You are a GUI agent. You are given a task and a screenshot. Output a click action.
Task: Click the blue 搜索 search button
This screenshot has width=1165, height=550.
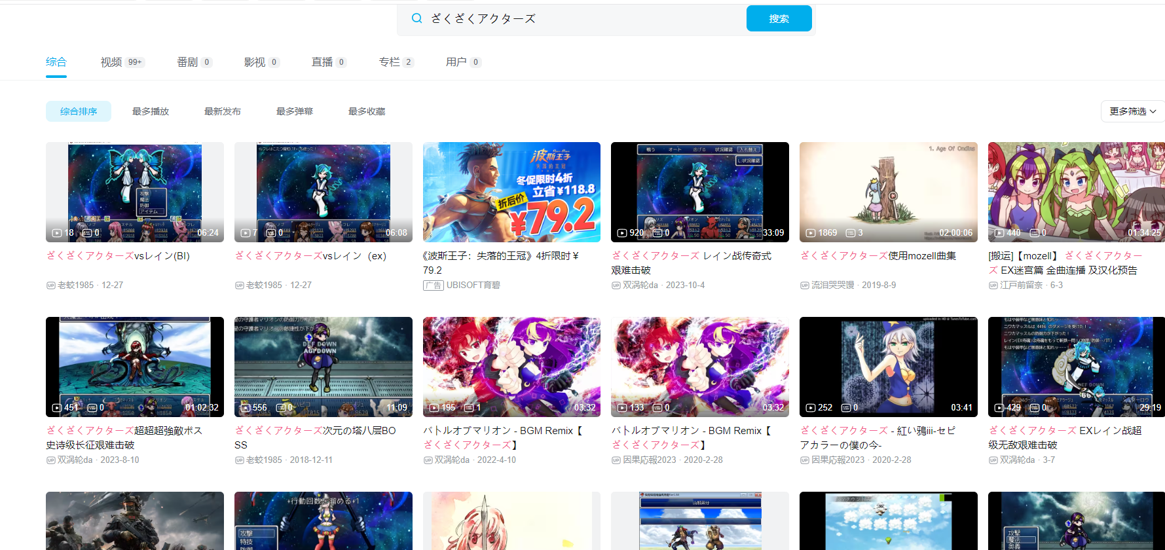point(779,18)
